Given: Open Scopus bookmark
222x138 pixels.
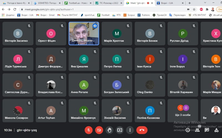Looking at the screenshot, I should [x=129, y=15].
